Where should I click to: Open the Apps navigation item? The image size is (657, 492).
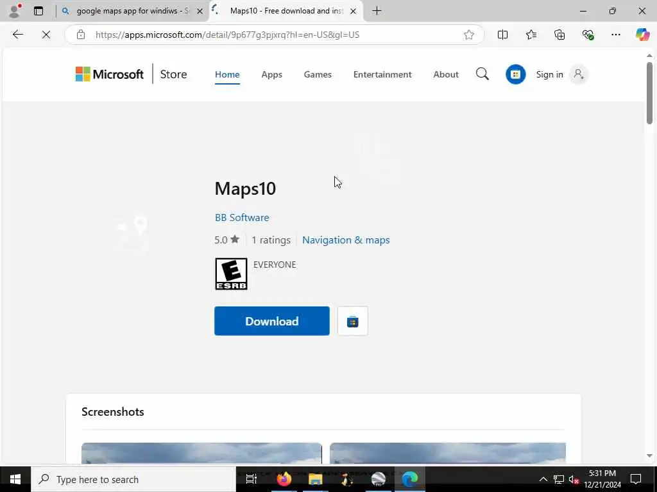click(x=271, y=74)
